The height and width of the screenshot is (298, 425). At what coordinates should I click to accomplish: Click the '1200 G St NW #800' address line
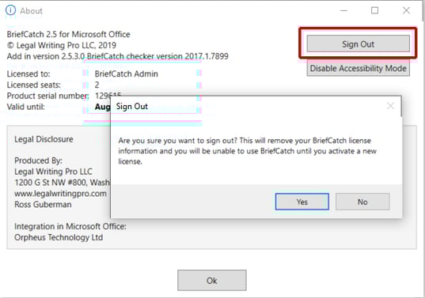point(62,183)
